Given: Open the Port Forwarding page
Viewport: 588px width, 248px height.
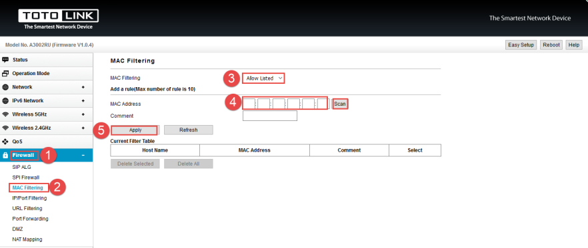Looking at the screenshot, I should [x=31, y=219].
